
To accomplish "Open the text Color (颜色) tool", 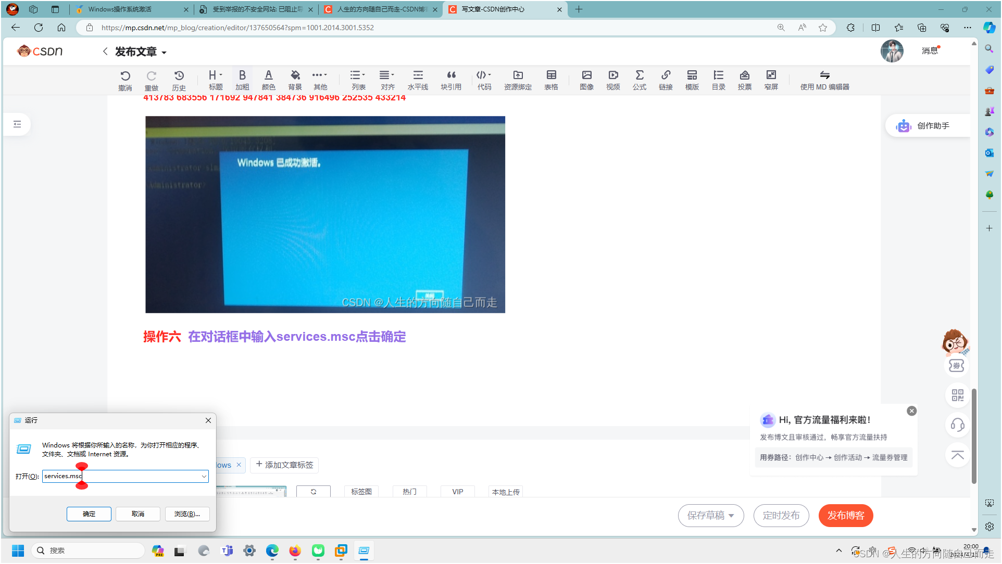I will coord(269,80).
